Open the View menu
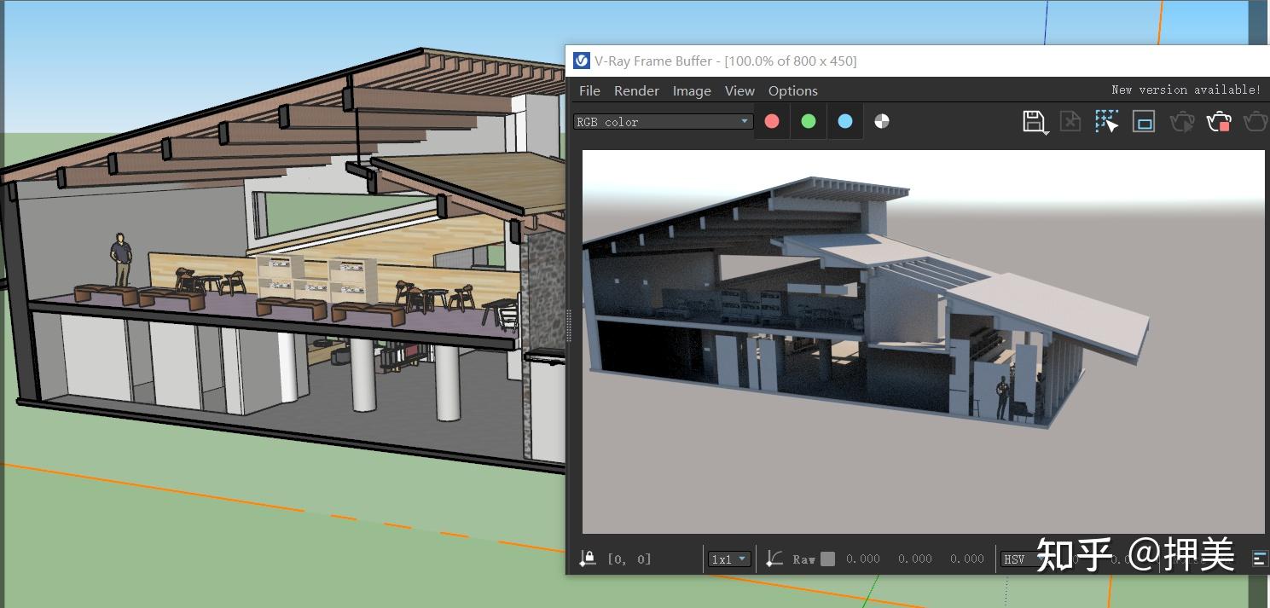The height and width of the screenshot is (608, 1270). click(739, 91)
